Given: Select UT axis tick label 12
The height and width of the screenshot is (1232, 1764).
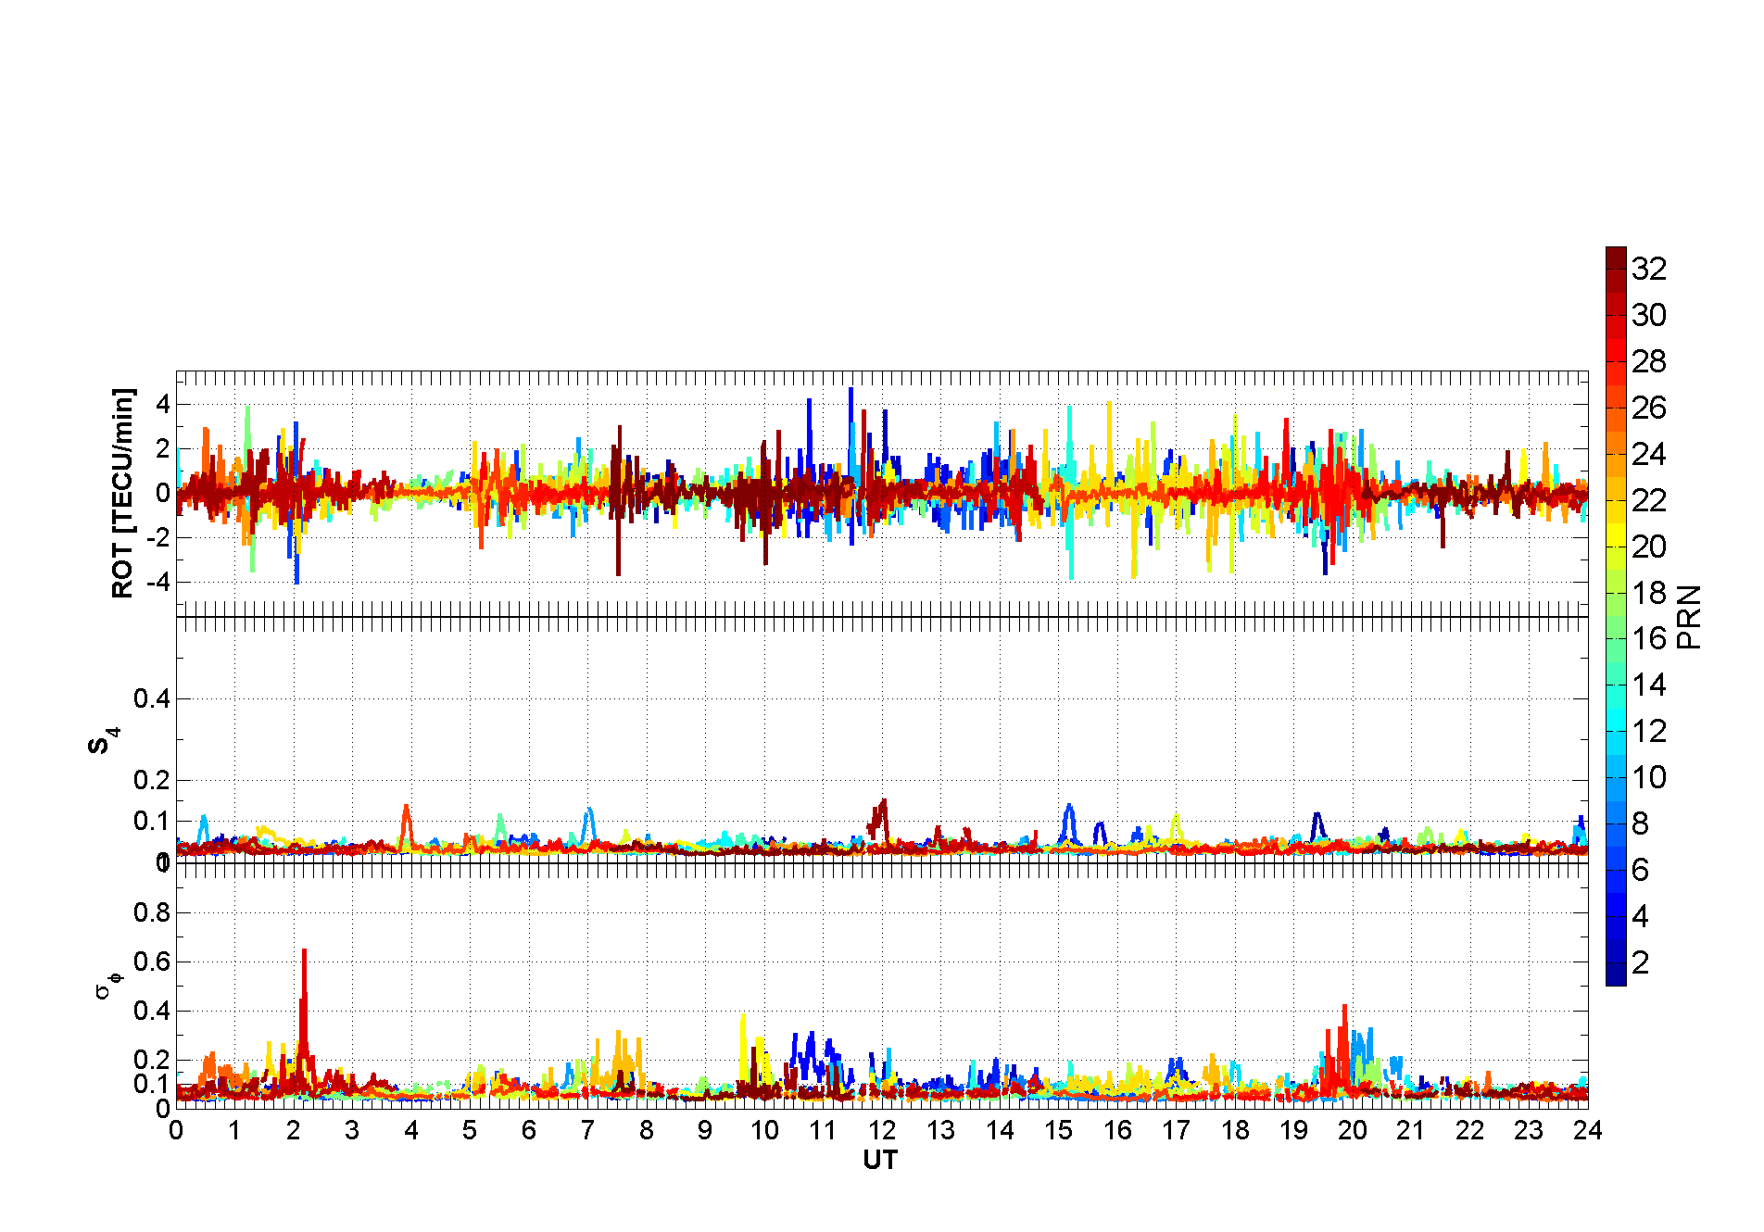Looking at the screenshot, I should tap(882, 1130).
